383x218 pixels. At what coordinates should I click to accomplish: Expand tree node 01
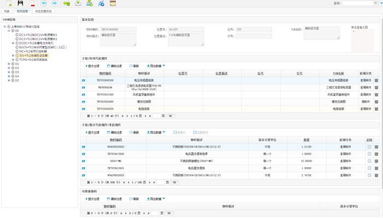(x=9, y=64)
